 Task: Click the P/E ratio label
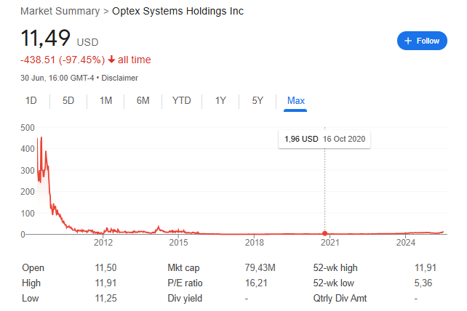[185, 283]
